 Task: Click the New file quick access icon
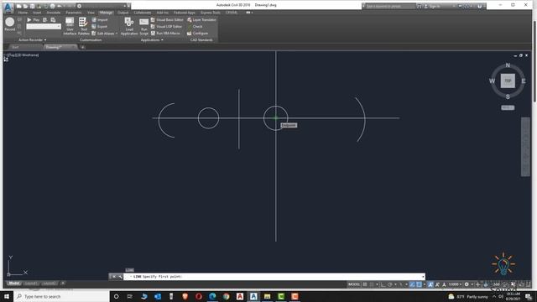click(x=18, y=6)
